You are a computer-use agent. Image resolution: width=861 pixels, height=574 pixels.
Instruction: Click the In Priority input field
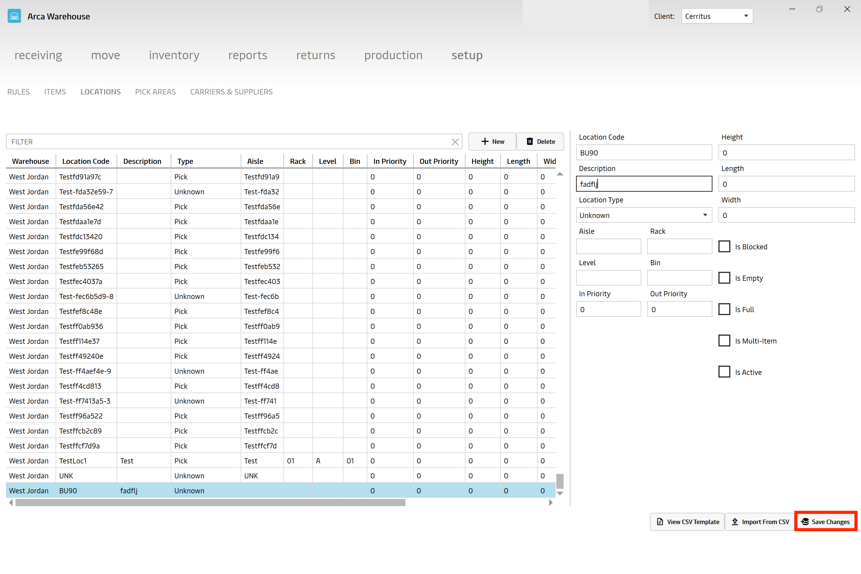tap(608, 309)
